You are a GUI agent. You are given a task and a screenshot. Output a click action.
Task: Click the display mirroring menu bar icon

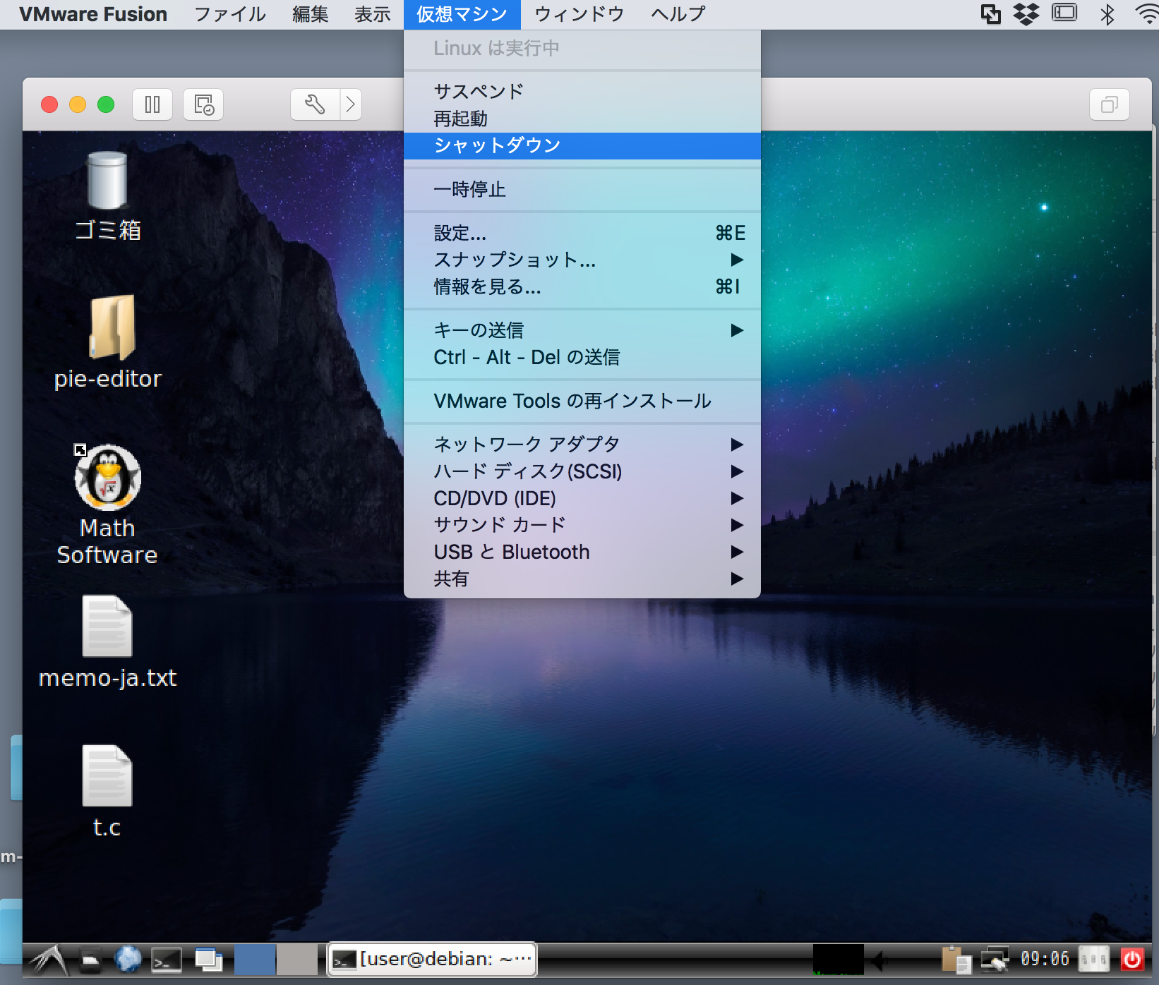point(1064,13)
